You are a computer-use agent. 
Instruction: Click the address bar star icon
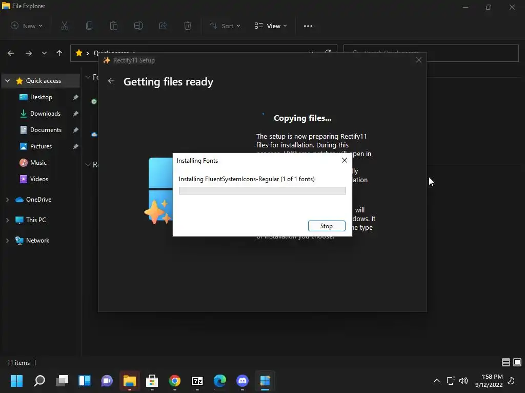[x=79, y=53]
